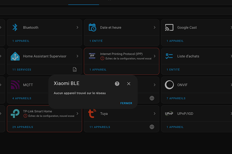
Task: Click the Internet Printing Protocol IPP icon
Action: [92, 56]
